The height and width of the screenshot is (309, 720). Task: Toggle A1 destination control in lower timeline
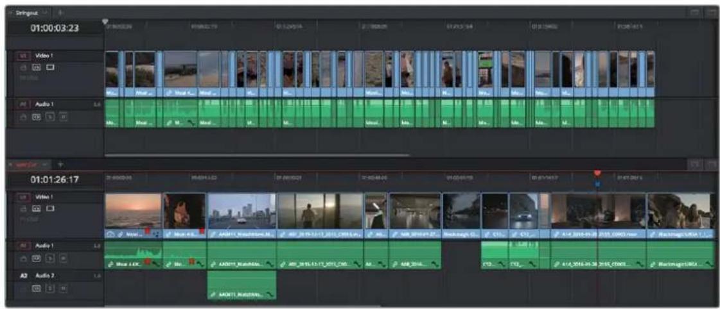(x=23, y=246)
